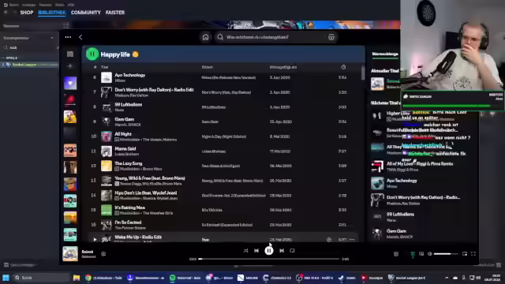This screenshot has height=284, width=505.
Task: Open the browse icon beside search field
Action: pos(331,37)
